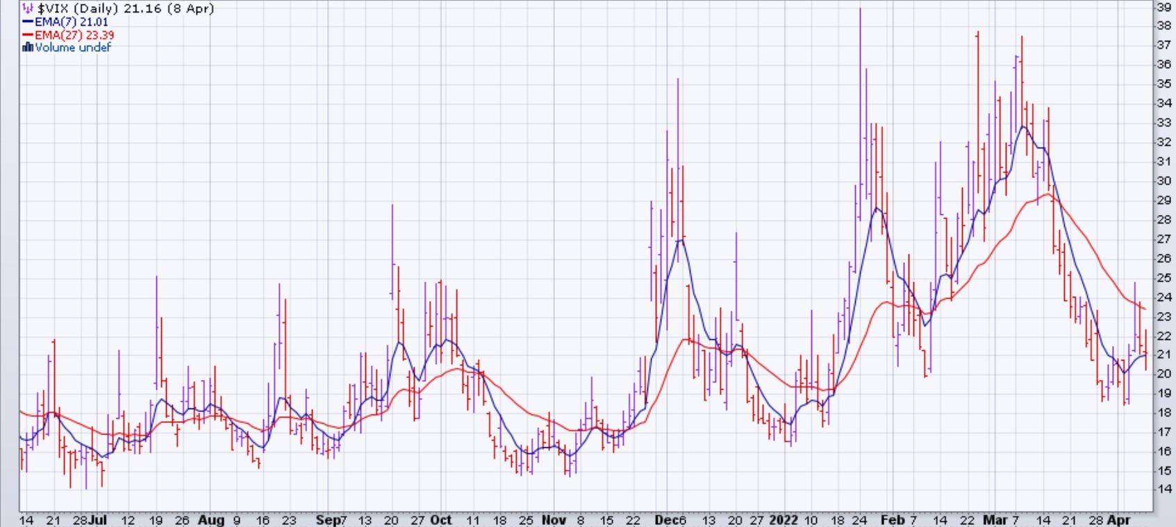1176x527 pixels.
Task: Click the Volume bar-chart icon in legend
Action: point(28,48)
